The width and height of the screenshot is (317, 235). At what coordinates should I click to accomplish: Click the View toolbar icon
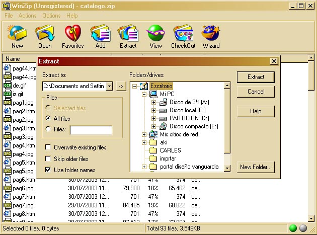click(155, 33)
